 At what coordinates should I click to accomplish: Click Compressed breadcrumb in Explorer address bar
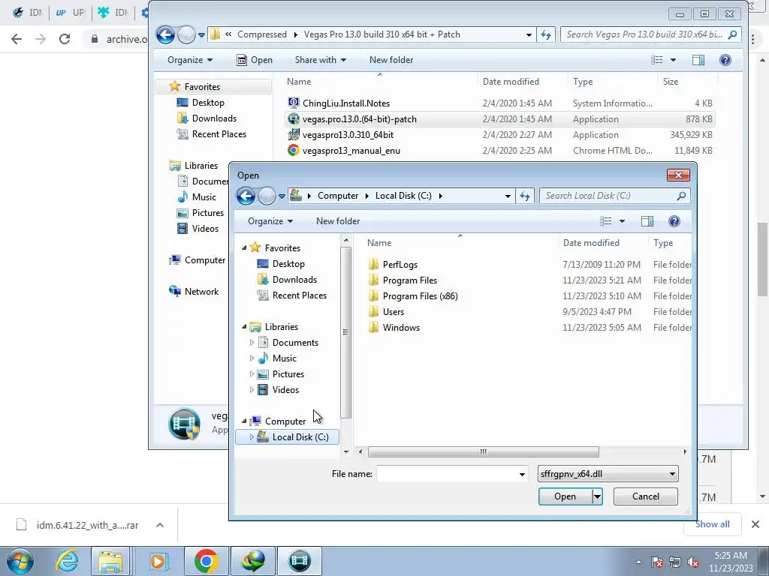pyautogui.click(x=262, y=34)
